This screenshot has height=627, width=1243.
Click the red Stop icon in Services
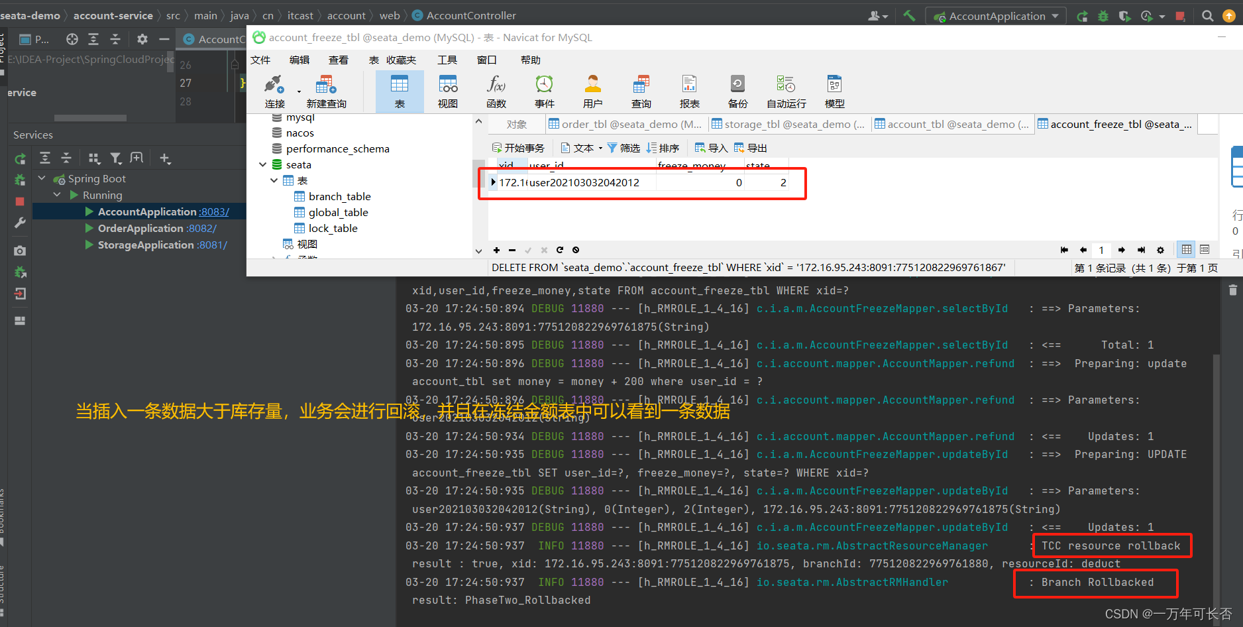click(20, 201)
